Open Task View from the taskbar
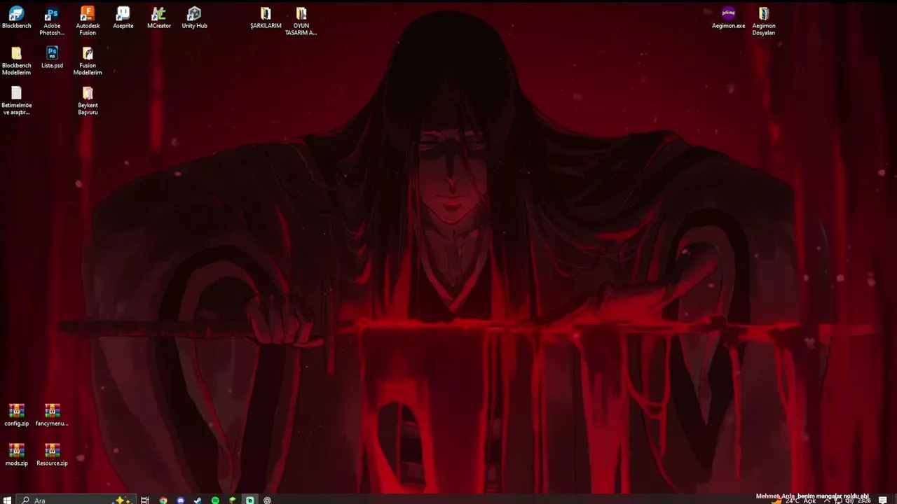Image resolution: width=897 pixels, height=504 pixels. coord(145,500)
